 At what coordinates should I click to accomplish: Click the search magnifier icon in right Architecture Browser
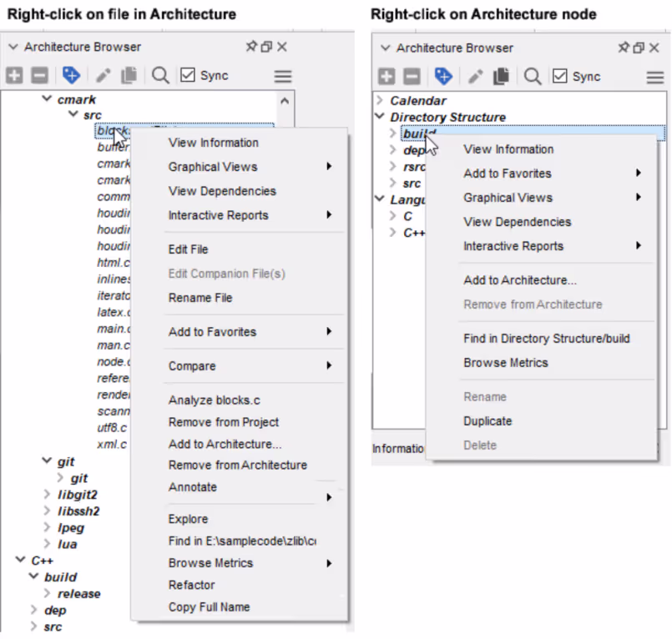click(x=533, y=77)
